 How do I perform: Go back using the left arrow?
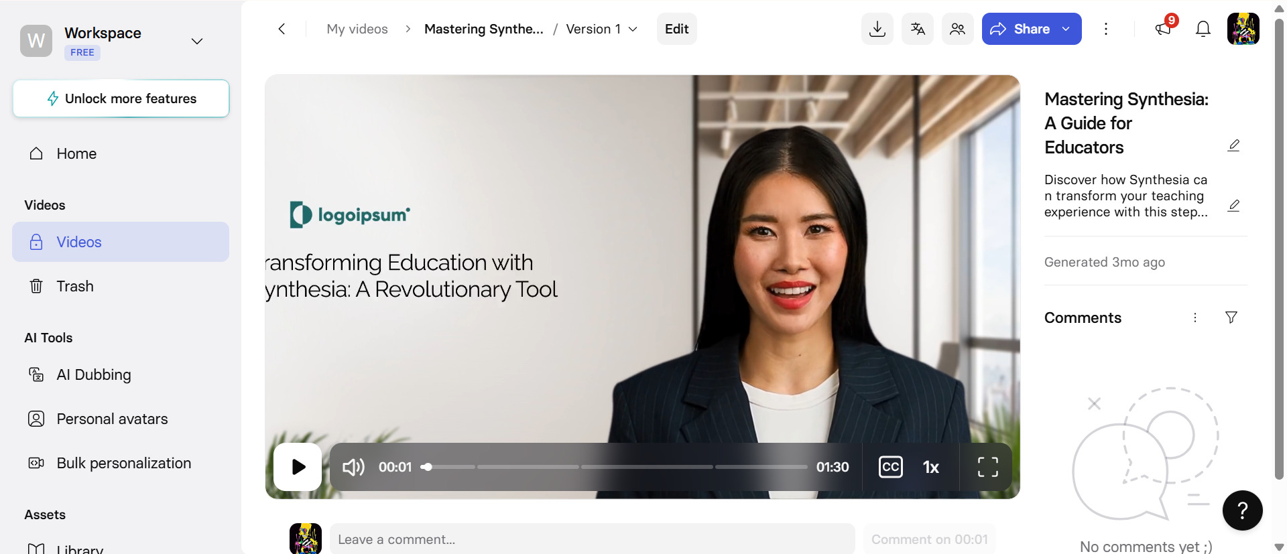click(282, 29)
